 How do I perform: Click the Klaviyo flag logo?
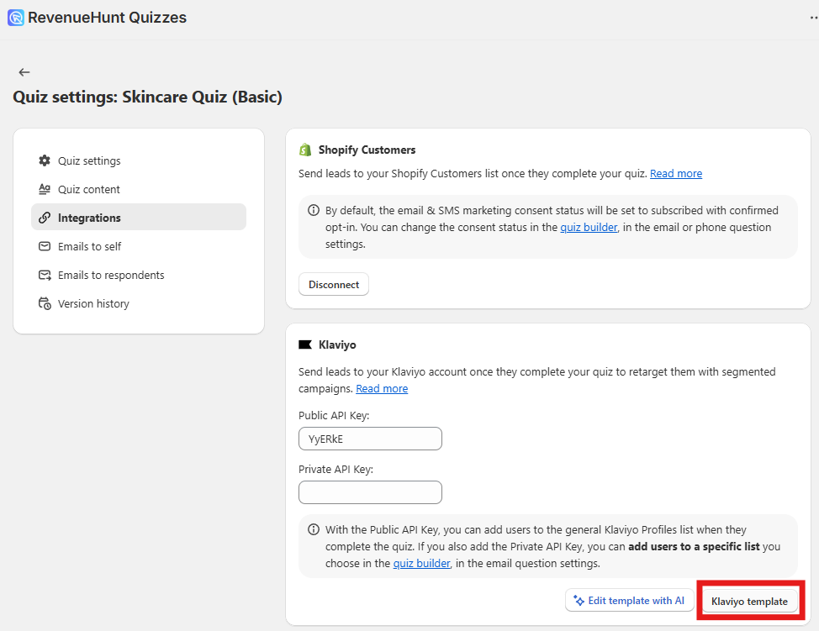pos(305,345)
